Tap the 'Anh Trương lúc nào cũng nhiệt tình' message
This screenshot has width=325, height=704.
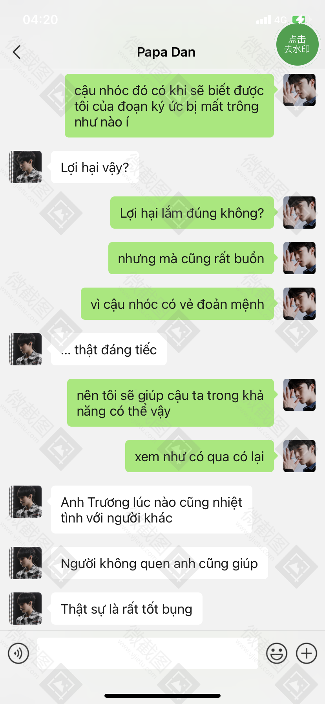point(152,510)
